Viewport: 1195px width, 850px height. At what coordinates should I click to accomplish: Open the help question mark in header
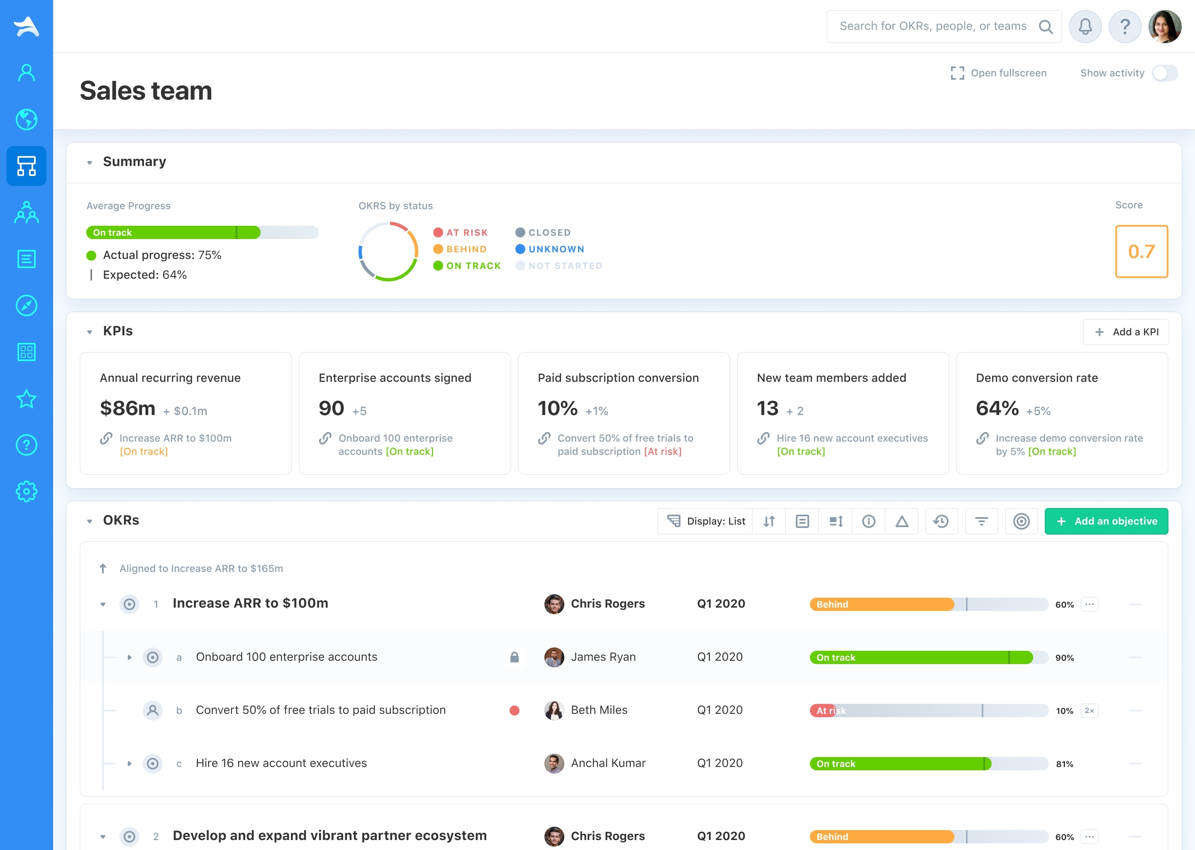coord(1124,26)
